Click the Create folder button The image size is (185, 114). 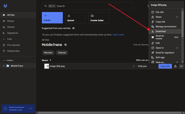click(99, 18)
